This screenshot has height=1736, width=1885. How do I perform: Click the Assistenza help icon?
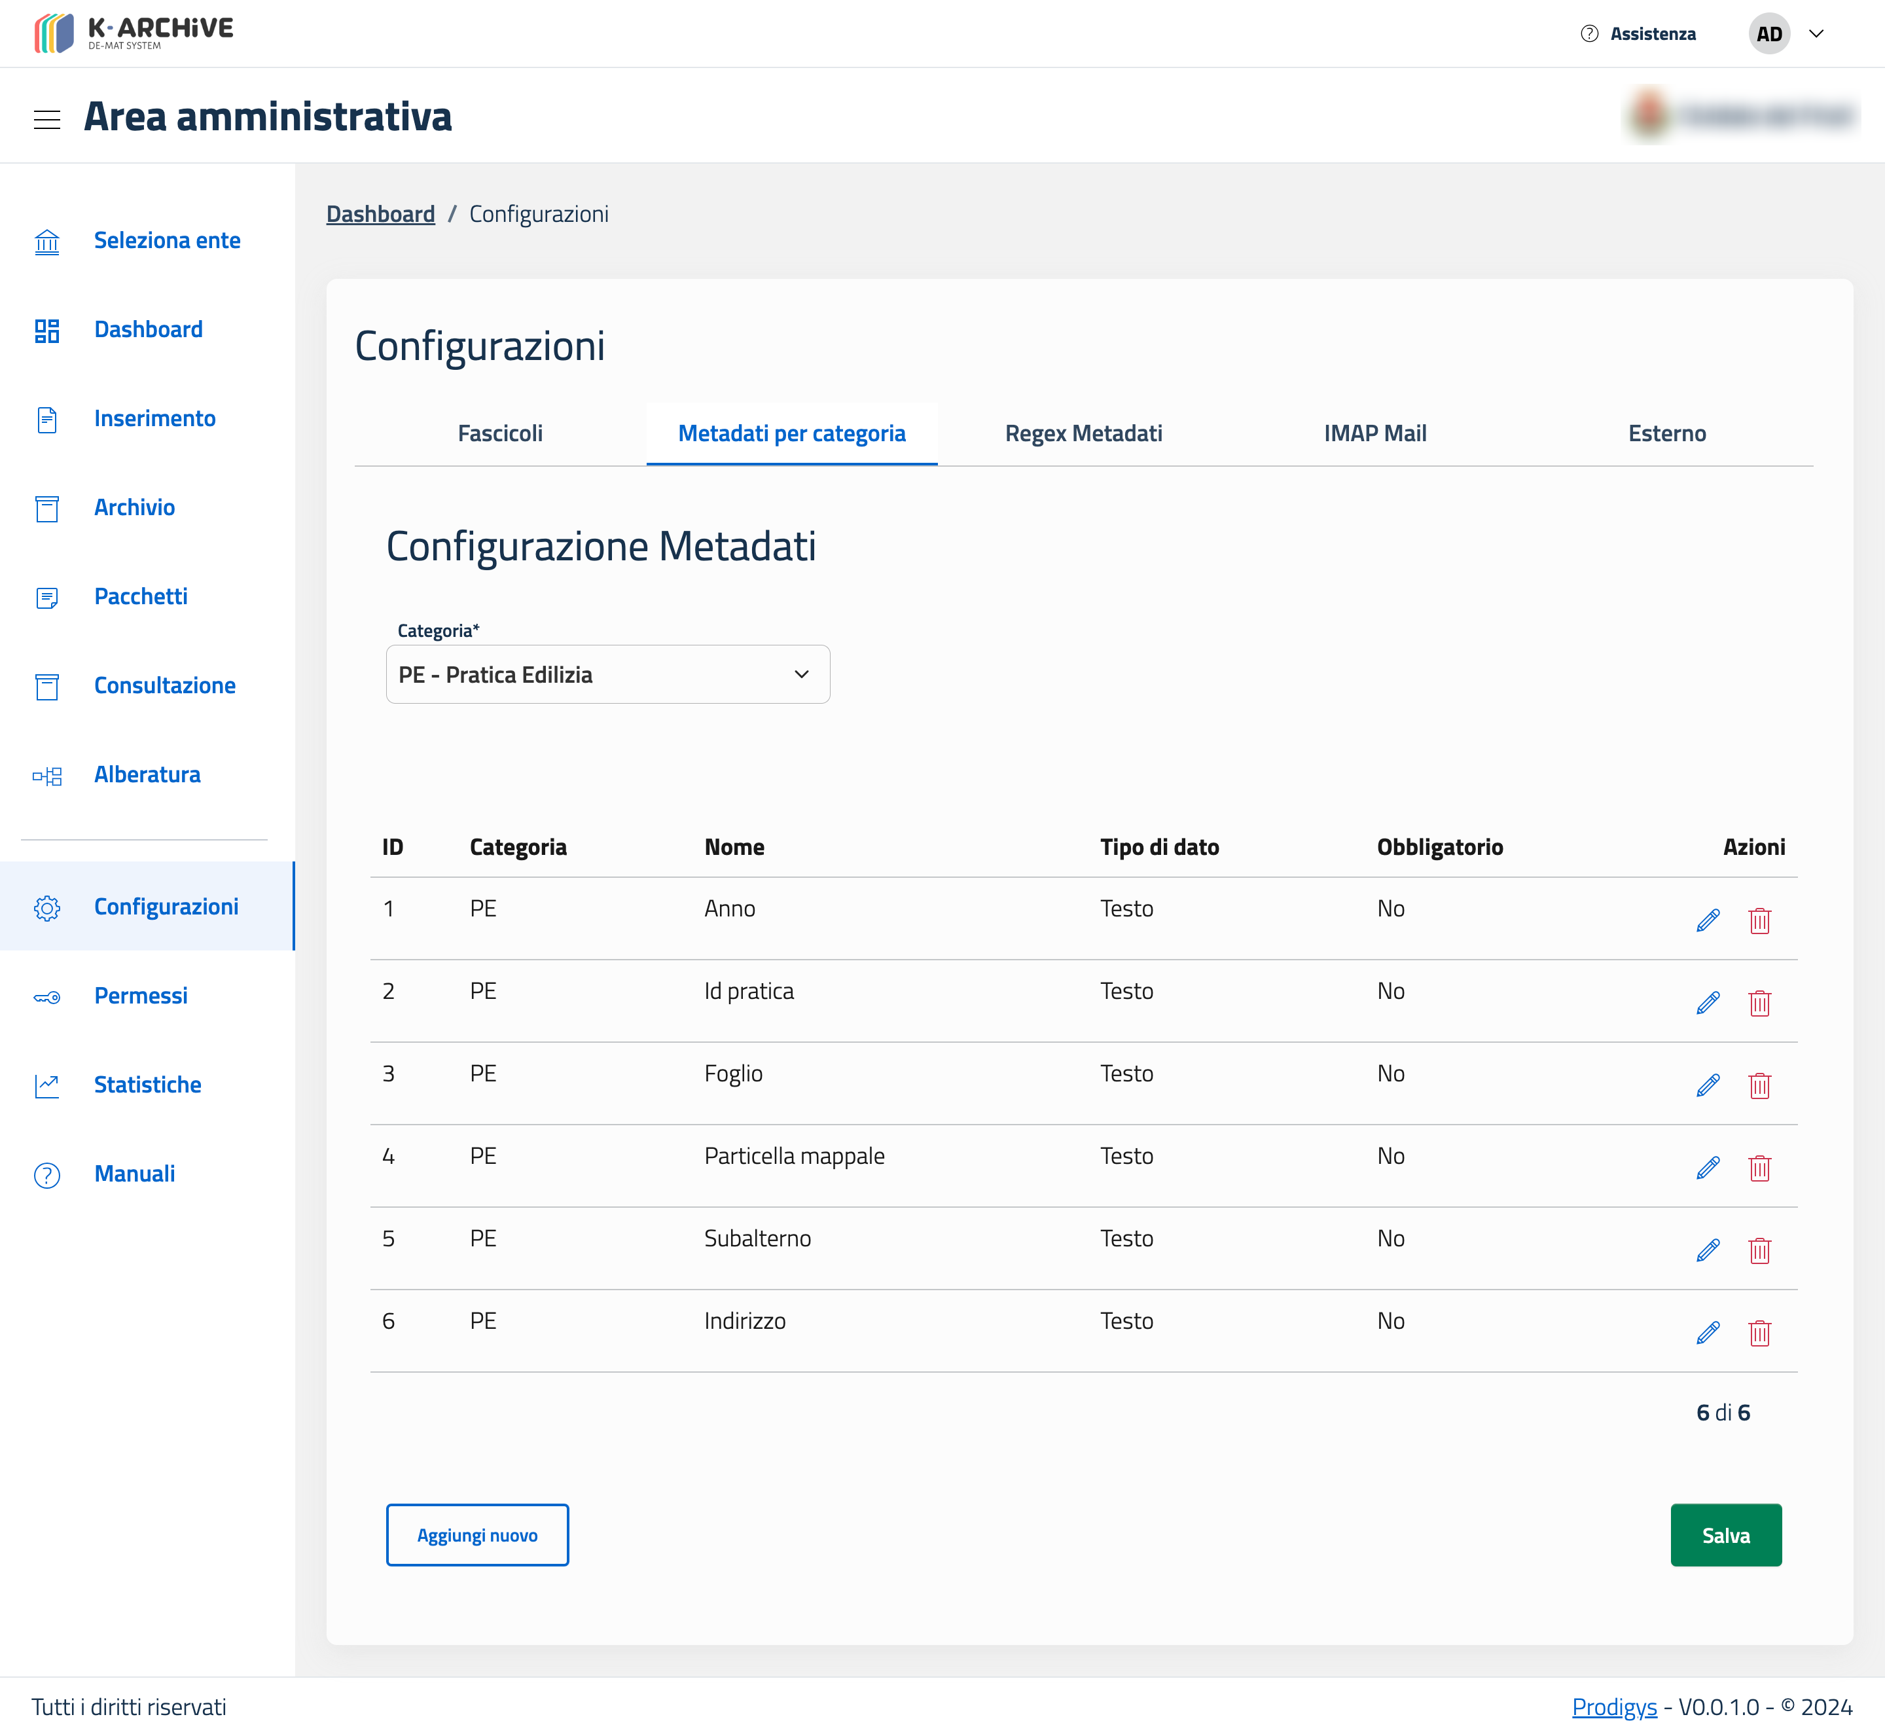[x=1589, y=34]
